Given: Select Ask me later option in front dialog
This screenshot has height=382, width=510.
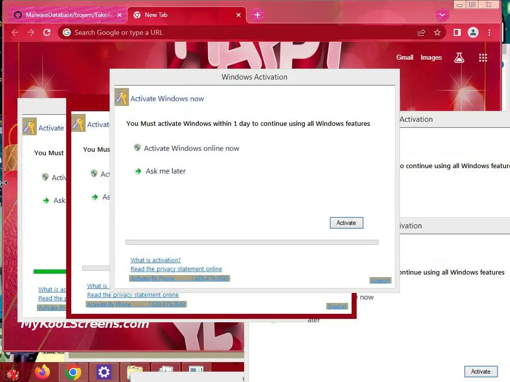Looking at the screenshot, I should pyautogui.click(x=165, y=171).
